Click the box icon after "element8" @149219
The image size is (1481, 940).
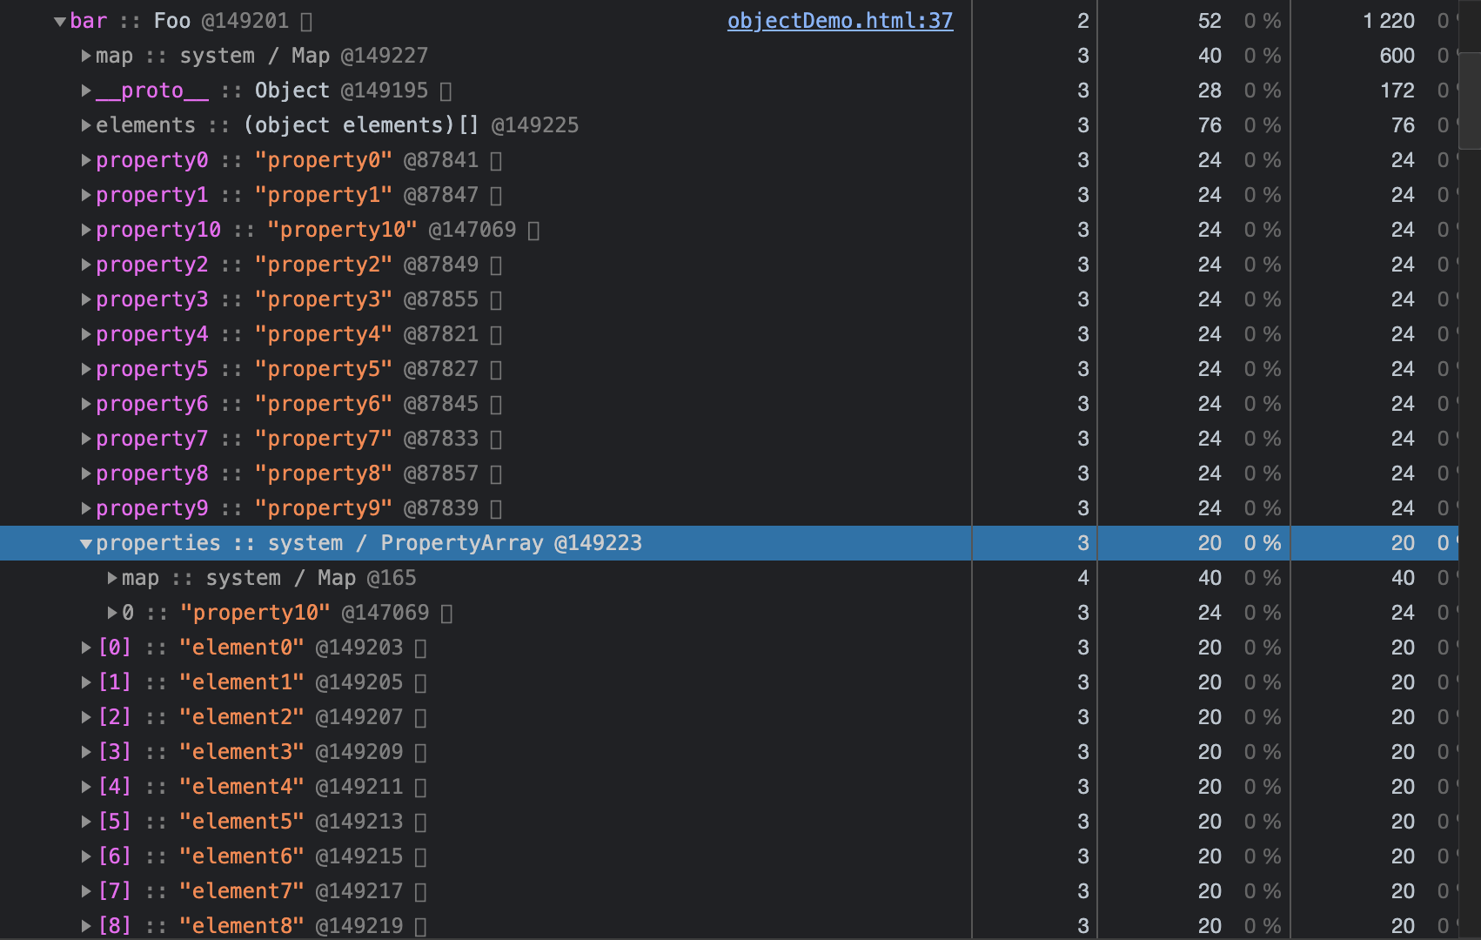pos(421,926)
